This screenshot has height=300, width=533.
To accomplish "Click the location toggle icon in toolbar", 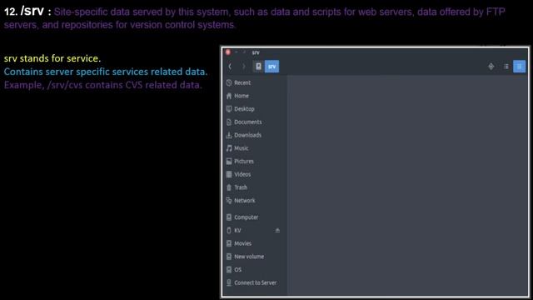I will 491,67.
